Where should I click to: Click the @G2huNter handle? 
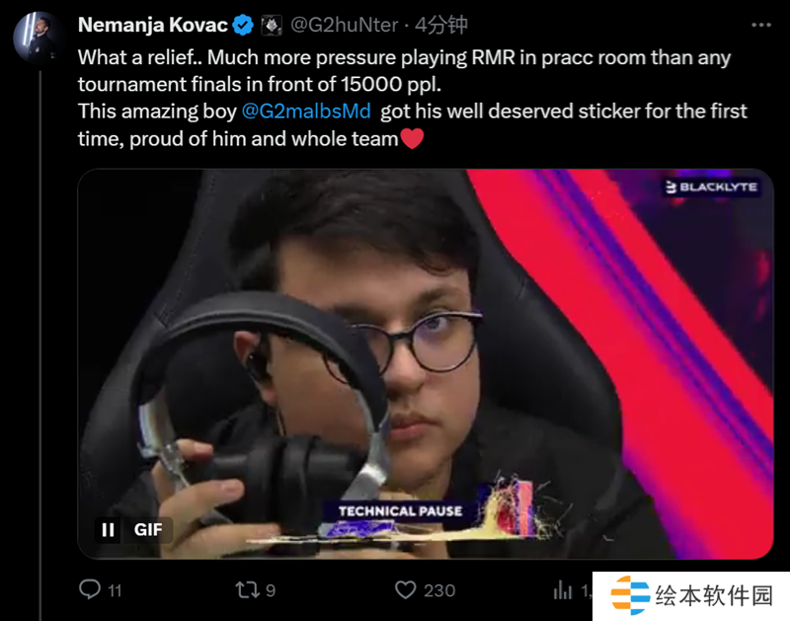pos(344,25)
